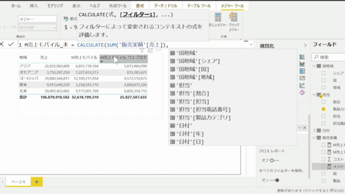Expand the formula bar with its chevron
This screenshot has width=345, height=194.
pos(251,44)
